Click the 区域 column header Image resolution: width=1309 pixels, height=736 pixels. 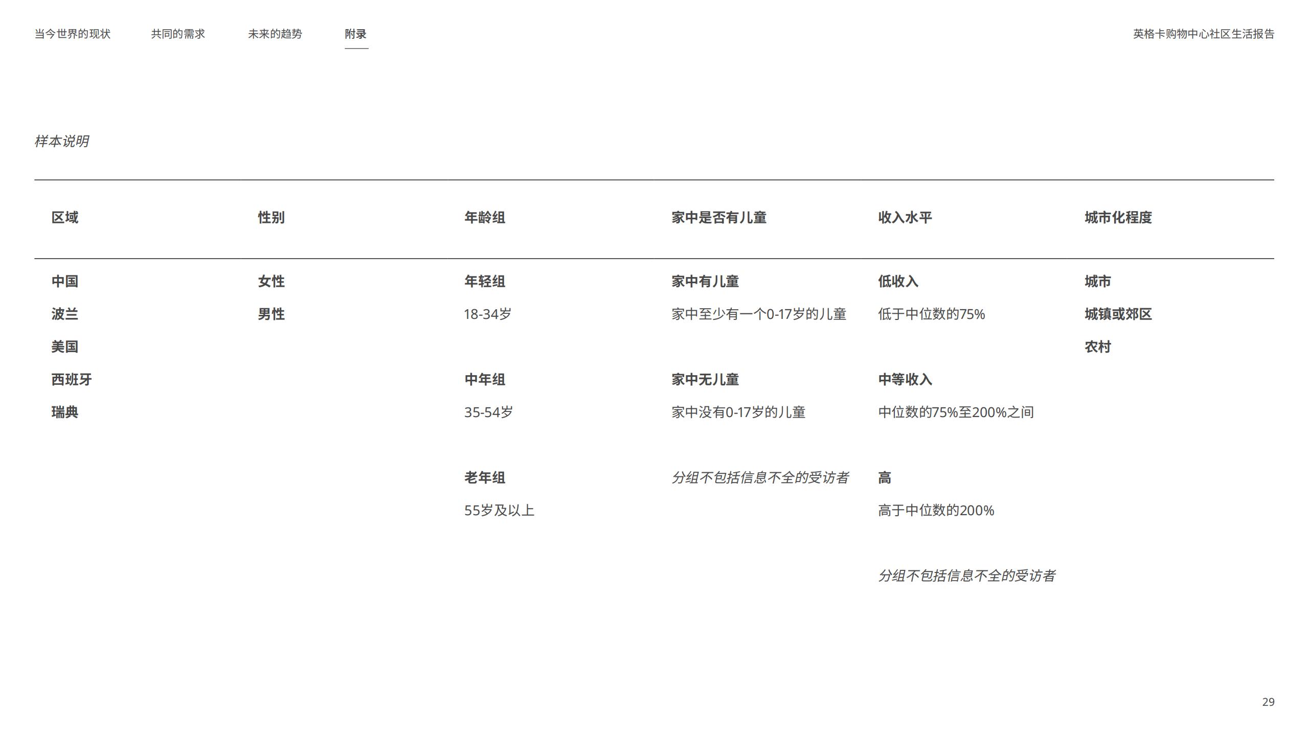point(64,217)
